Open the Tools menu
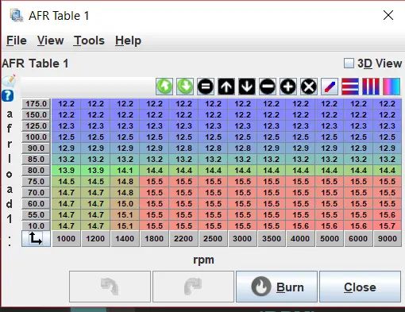 89,40
